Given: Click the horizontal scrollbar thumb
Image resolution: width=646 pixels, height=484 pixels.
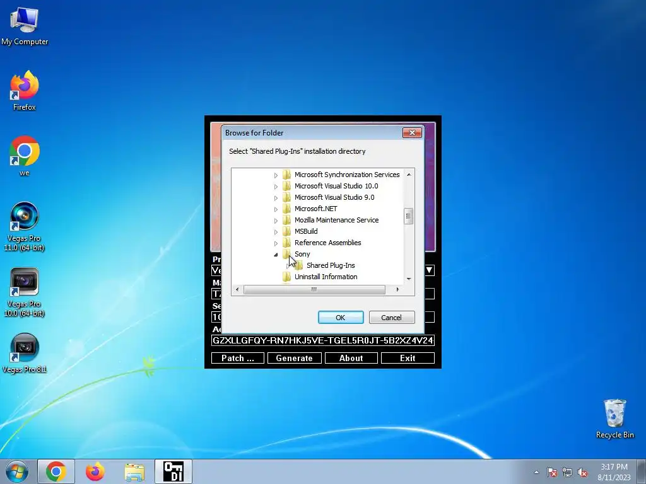Looking at the screenshot, I should point(314,290).
